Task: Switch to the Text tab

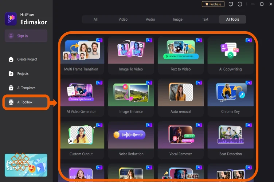Action: 205,19
